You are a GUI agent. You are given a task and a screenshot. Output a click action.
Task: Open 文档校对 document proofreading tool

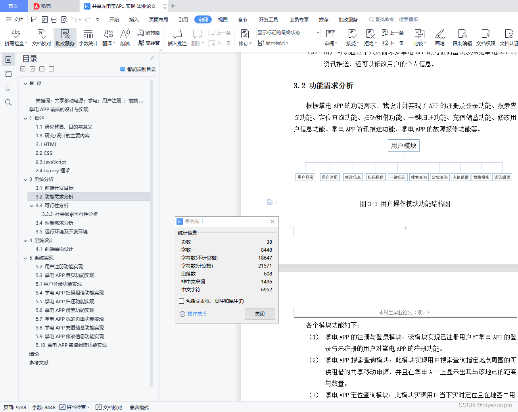pyautogui.click(x=42, y=38)
